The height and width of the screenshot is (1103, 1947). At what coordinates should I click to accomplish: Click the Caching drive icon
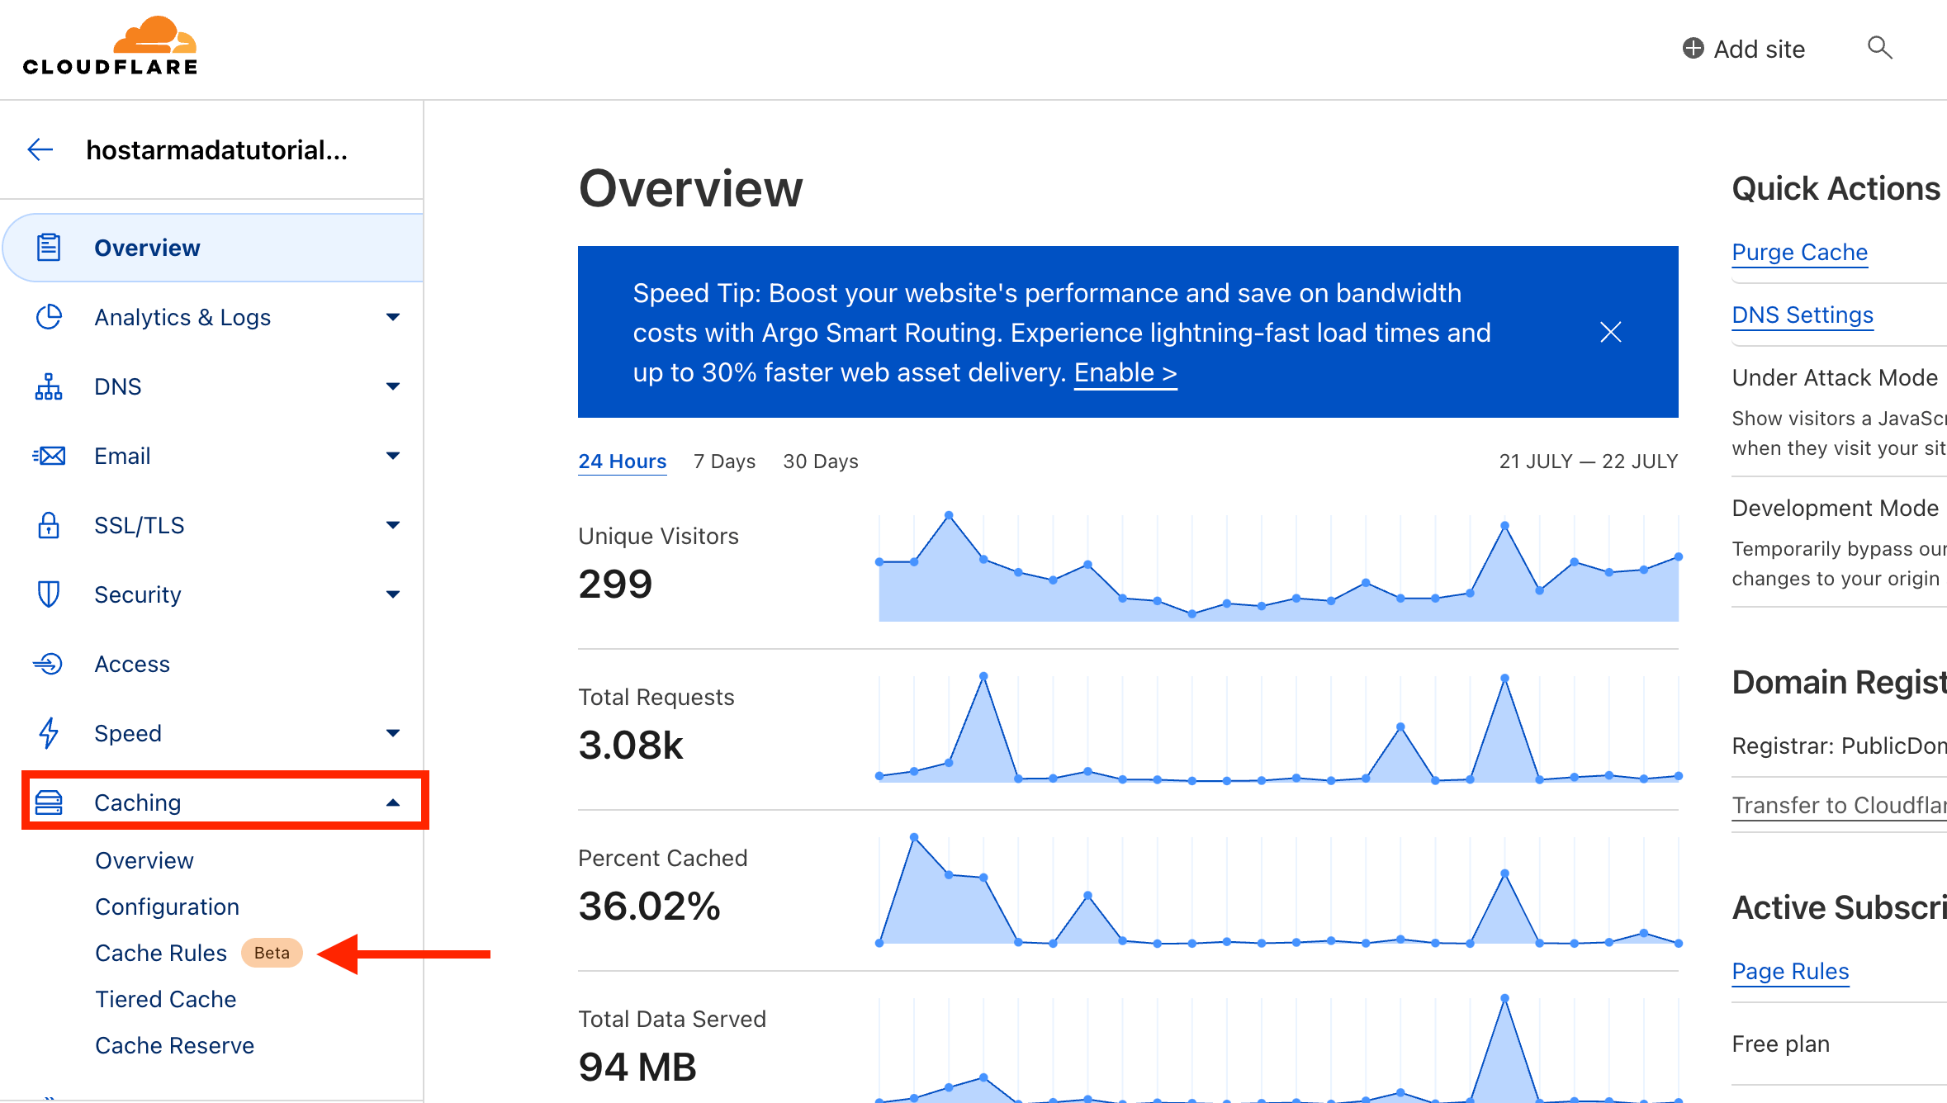[49, 802]
